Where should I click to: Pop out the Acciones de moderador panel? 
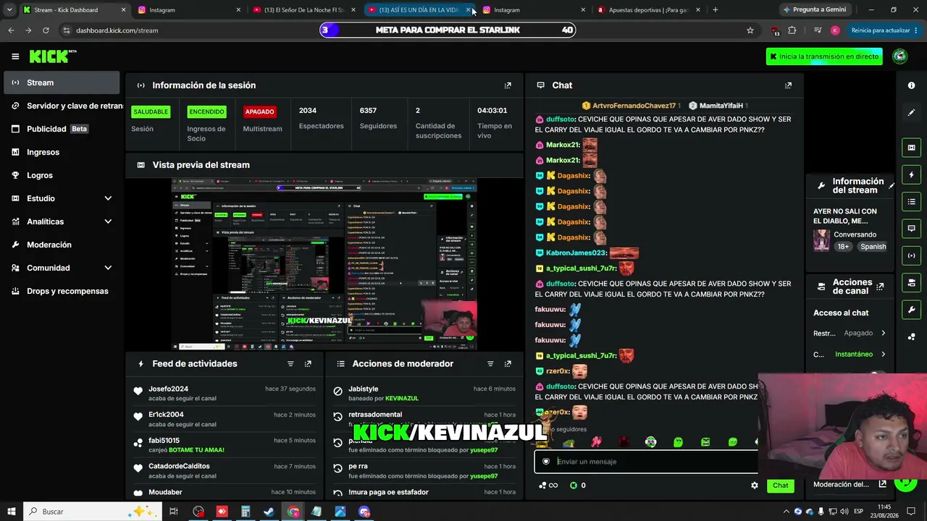click(508, 364)
